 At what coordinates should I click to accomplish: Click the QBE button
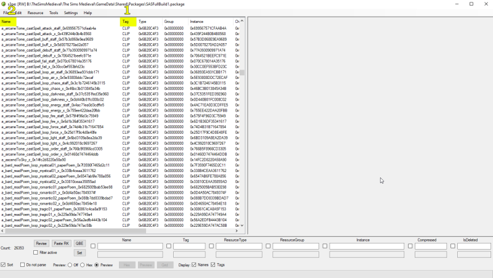(80, 243)
